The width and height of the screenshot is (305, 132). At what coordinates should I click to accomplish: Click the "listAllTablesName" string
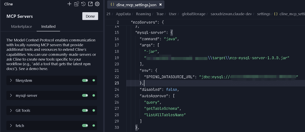point(165,115)
